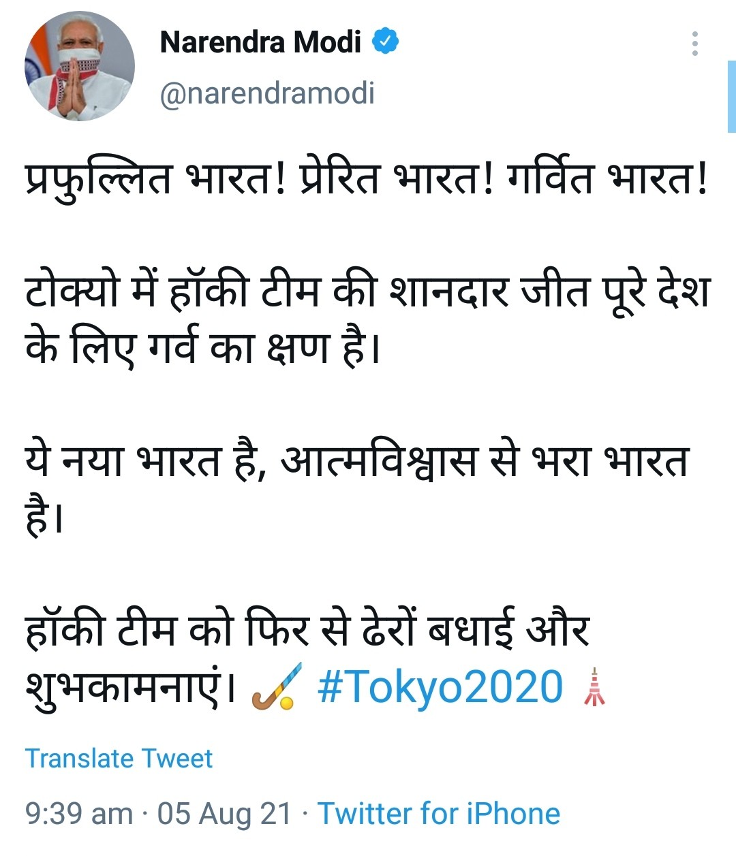Viewport: 736px width, 856px height.
Task: Click the 9:39 am timestamp
Action: pyautogui.click(x=78, y=814)
